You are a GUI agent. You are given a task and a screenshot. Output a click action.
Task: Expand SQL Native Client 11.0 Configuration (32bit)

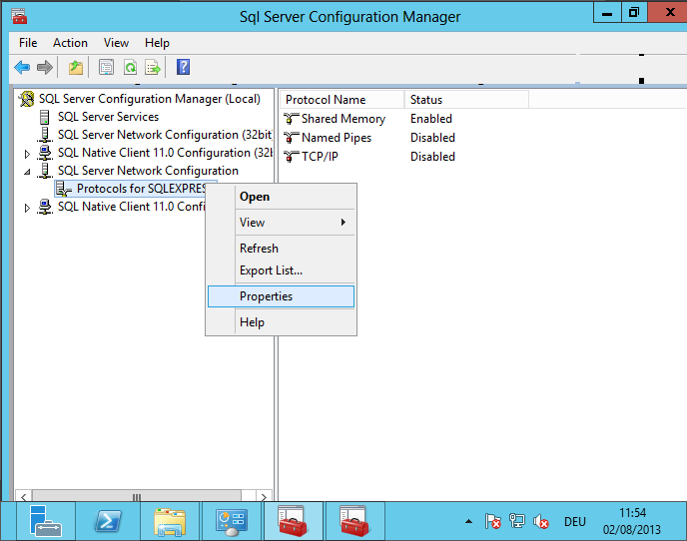(x=28, y=154)
